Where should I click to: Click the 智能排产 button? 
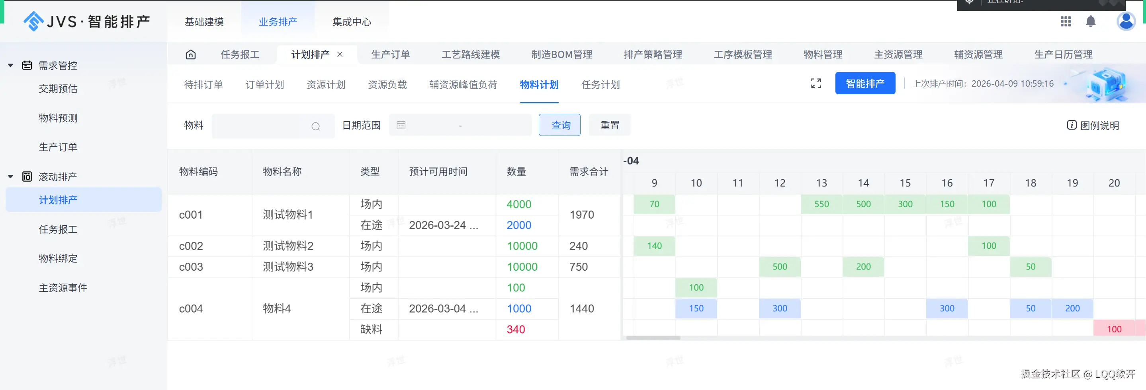tap(865, 83)
